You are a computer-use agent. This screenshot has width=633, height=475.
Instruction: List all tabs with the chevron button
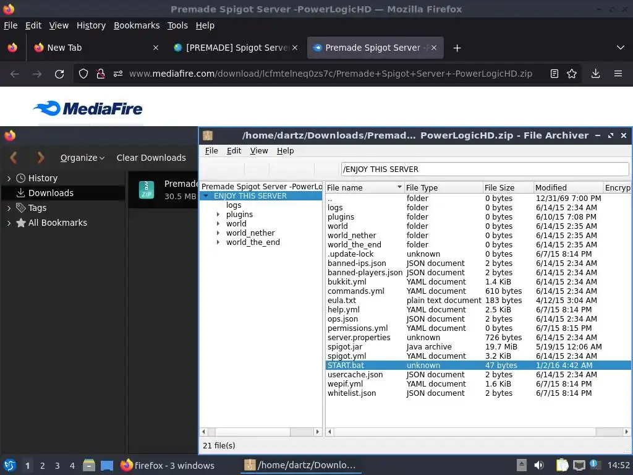pos(621,48)
